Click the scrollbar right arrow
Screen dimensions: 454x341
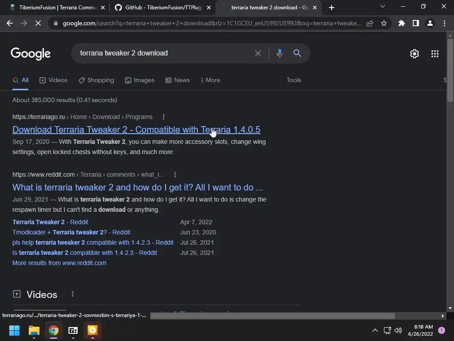[x=443, y=316]
